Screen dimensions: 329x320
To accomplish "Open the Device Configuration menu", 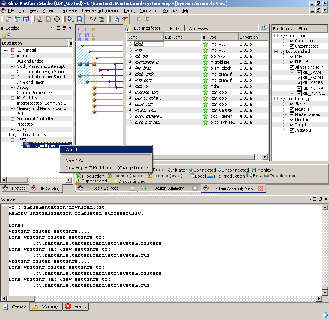I will click(x=101, y=10).
